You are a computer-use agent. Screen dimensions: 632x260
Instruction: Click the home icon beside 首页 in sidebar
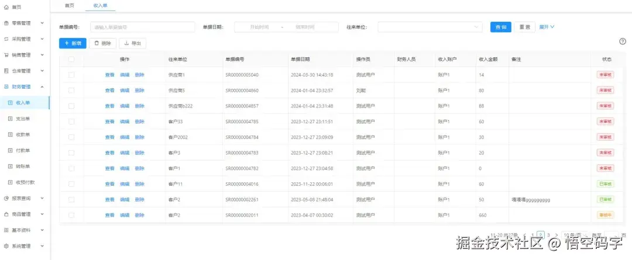pos(6,7)
